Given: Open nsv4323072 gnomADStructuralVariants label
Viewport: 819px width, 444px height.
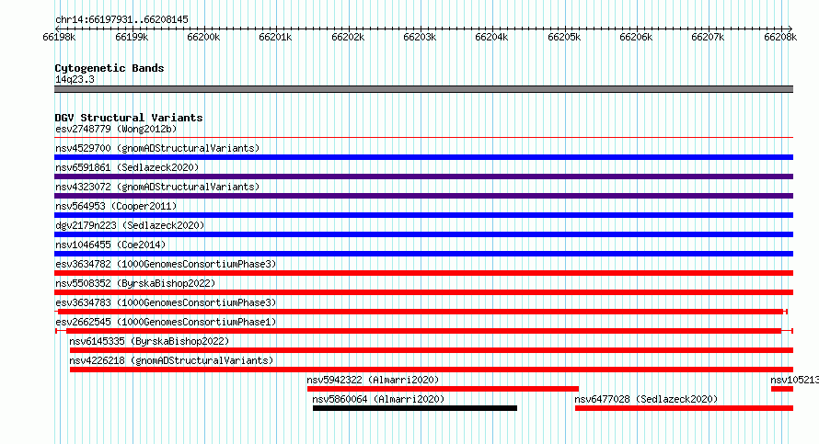Looking at the screenshot, I should pos(157,187).
